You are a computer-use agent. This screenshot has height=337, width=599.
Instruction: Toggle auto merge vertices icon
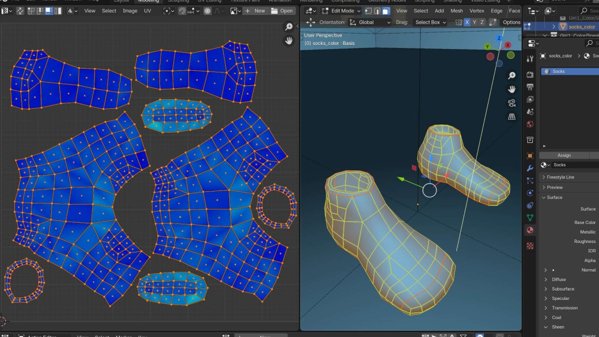493,23
